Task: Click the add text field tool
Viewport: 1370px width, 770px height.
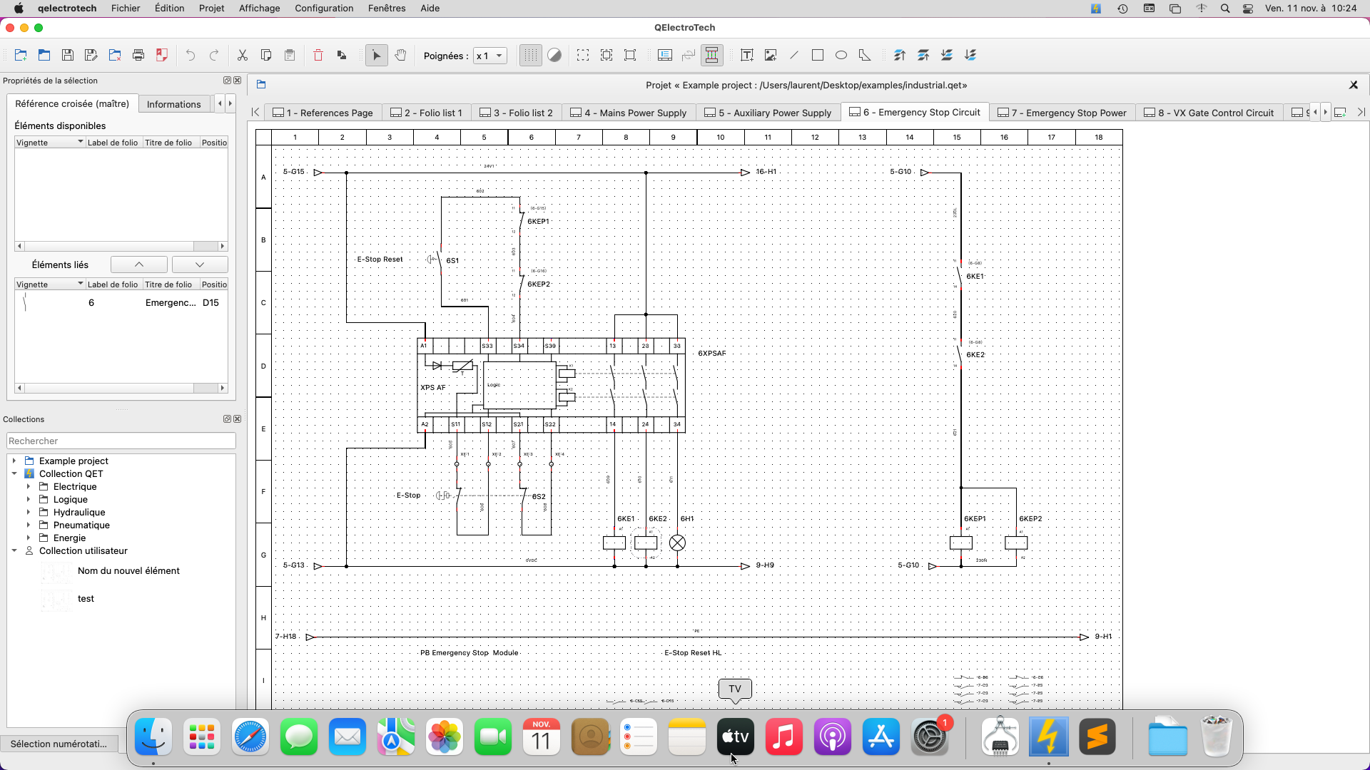Action: [747, 55]
